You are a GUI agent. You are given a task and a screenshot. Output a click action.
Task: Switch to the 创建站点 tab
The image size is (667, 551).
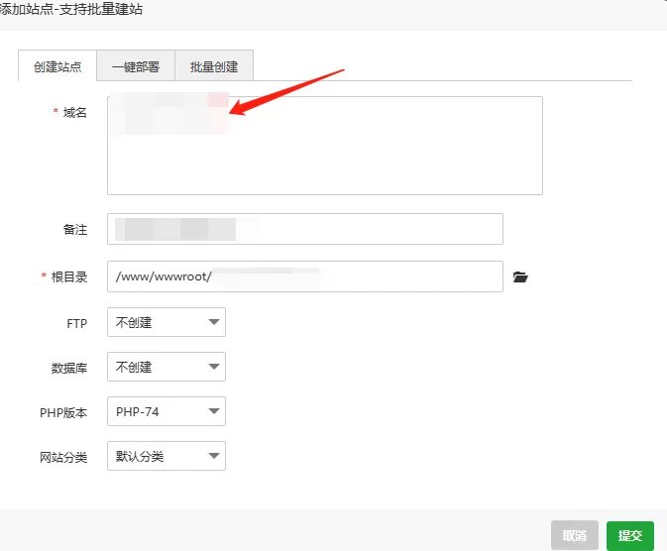57,66
